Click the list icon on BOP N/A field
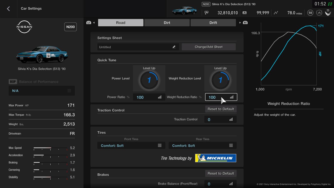The image size is (334, 188). click(x=69, y=91)
